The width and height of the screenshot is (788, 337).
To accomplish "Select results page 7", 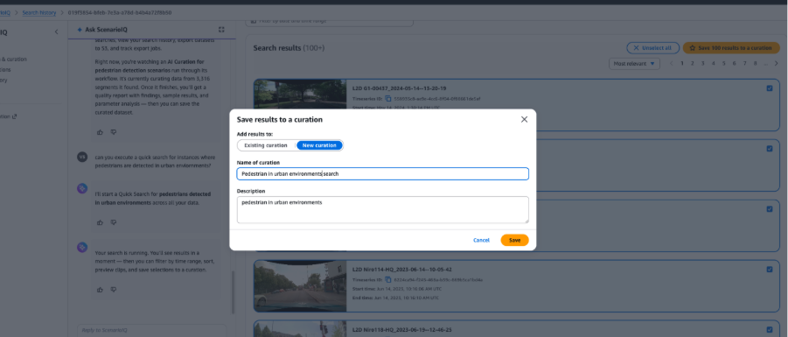I will (745, 63).
